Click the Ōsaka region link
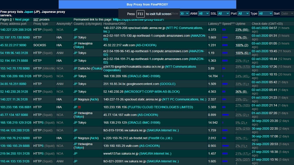Screen dimensions: 294x165 pos(97,68)
